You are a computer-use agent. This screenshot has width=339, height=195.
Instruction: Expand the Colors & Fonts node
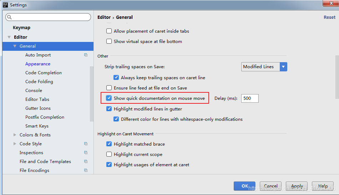[x=15, y=135]
